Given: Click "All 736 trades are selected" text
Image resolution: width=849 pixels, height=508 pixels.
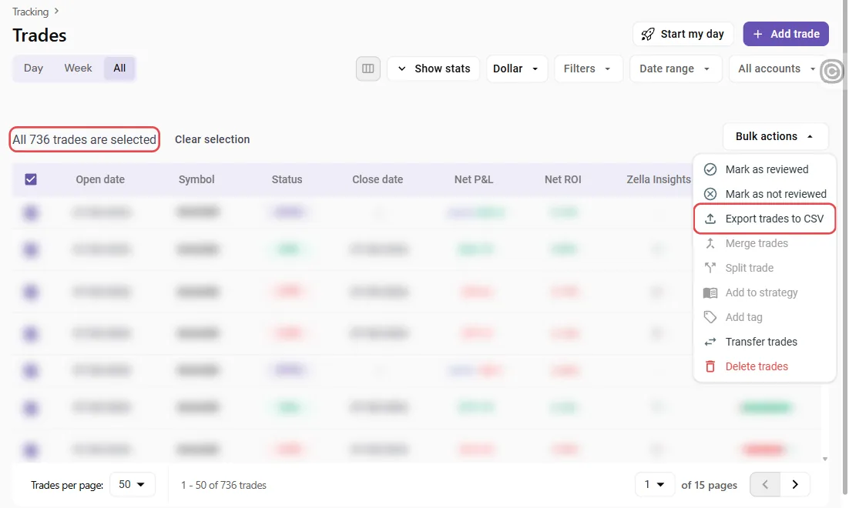Looking at the screenshot, I should (x=85, y=139).
